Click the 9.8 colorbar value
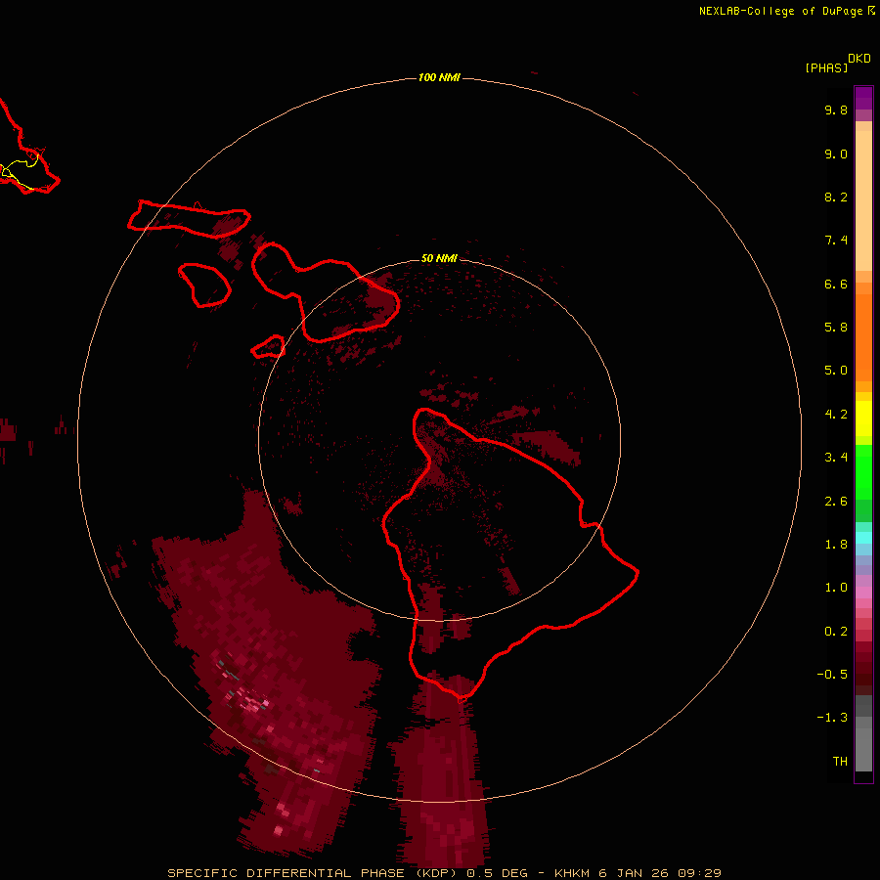 click(836, 110)
